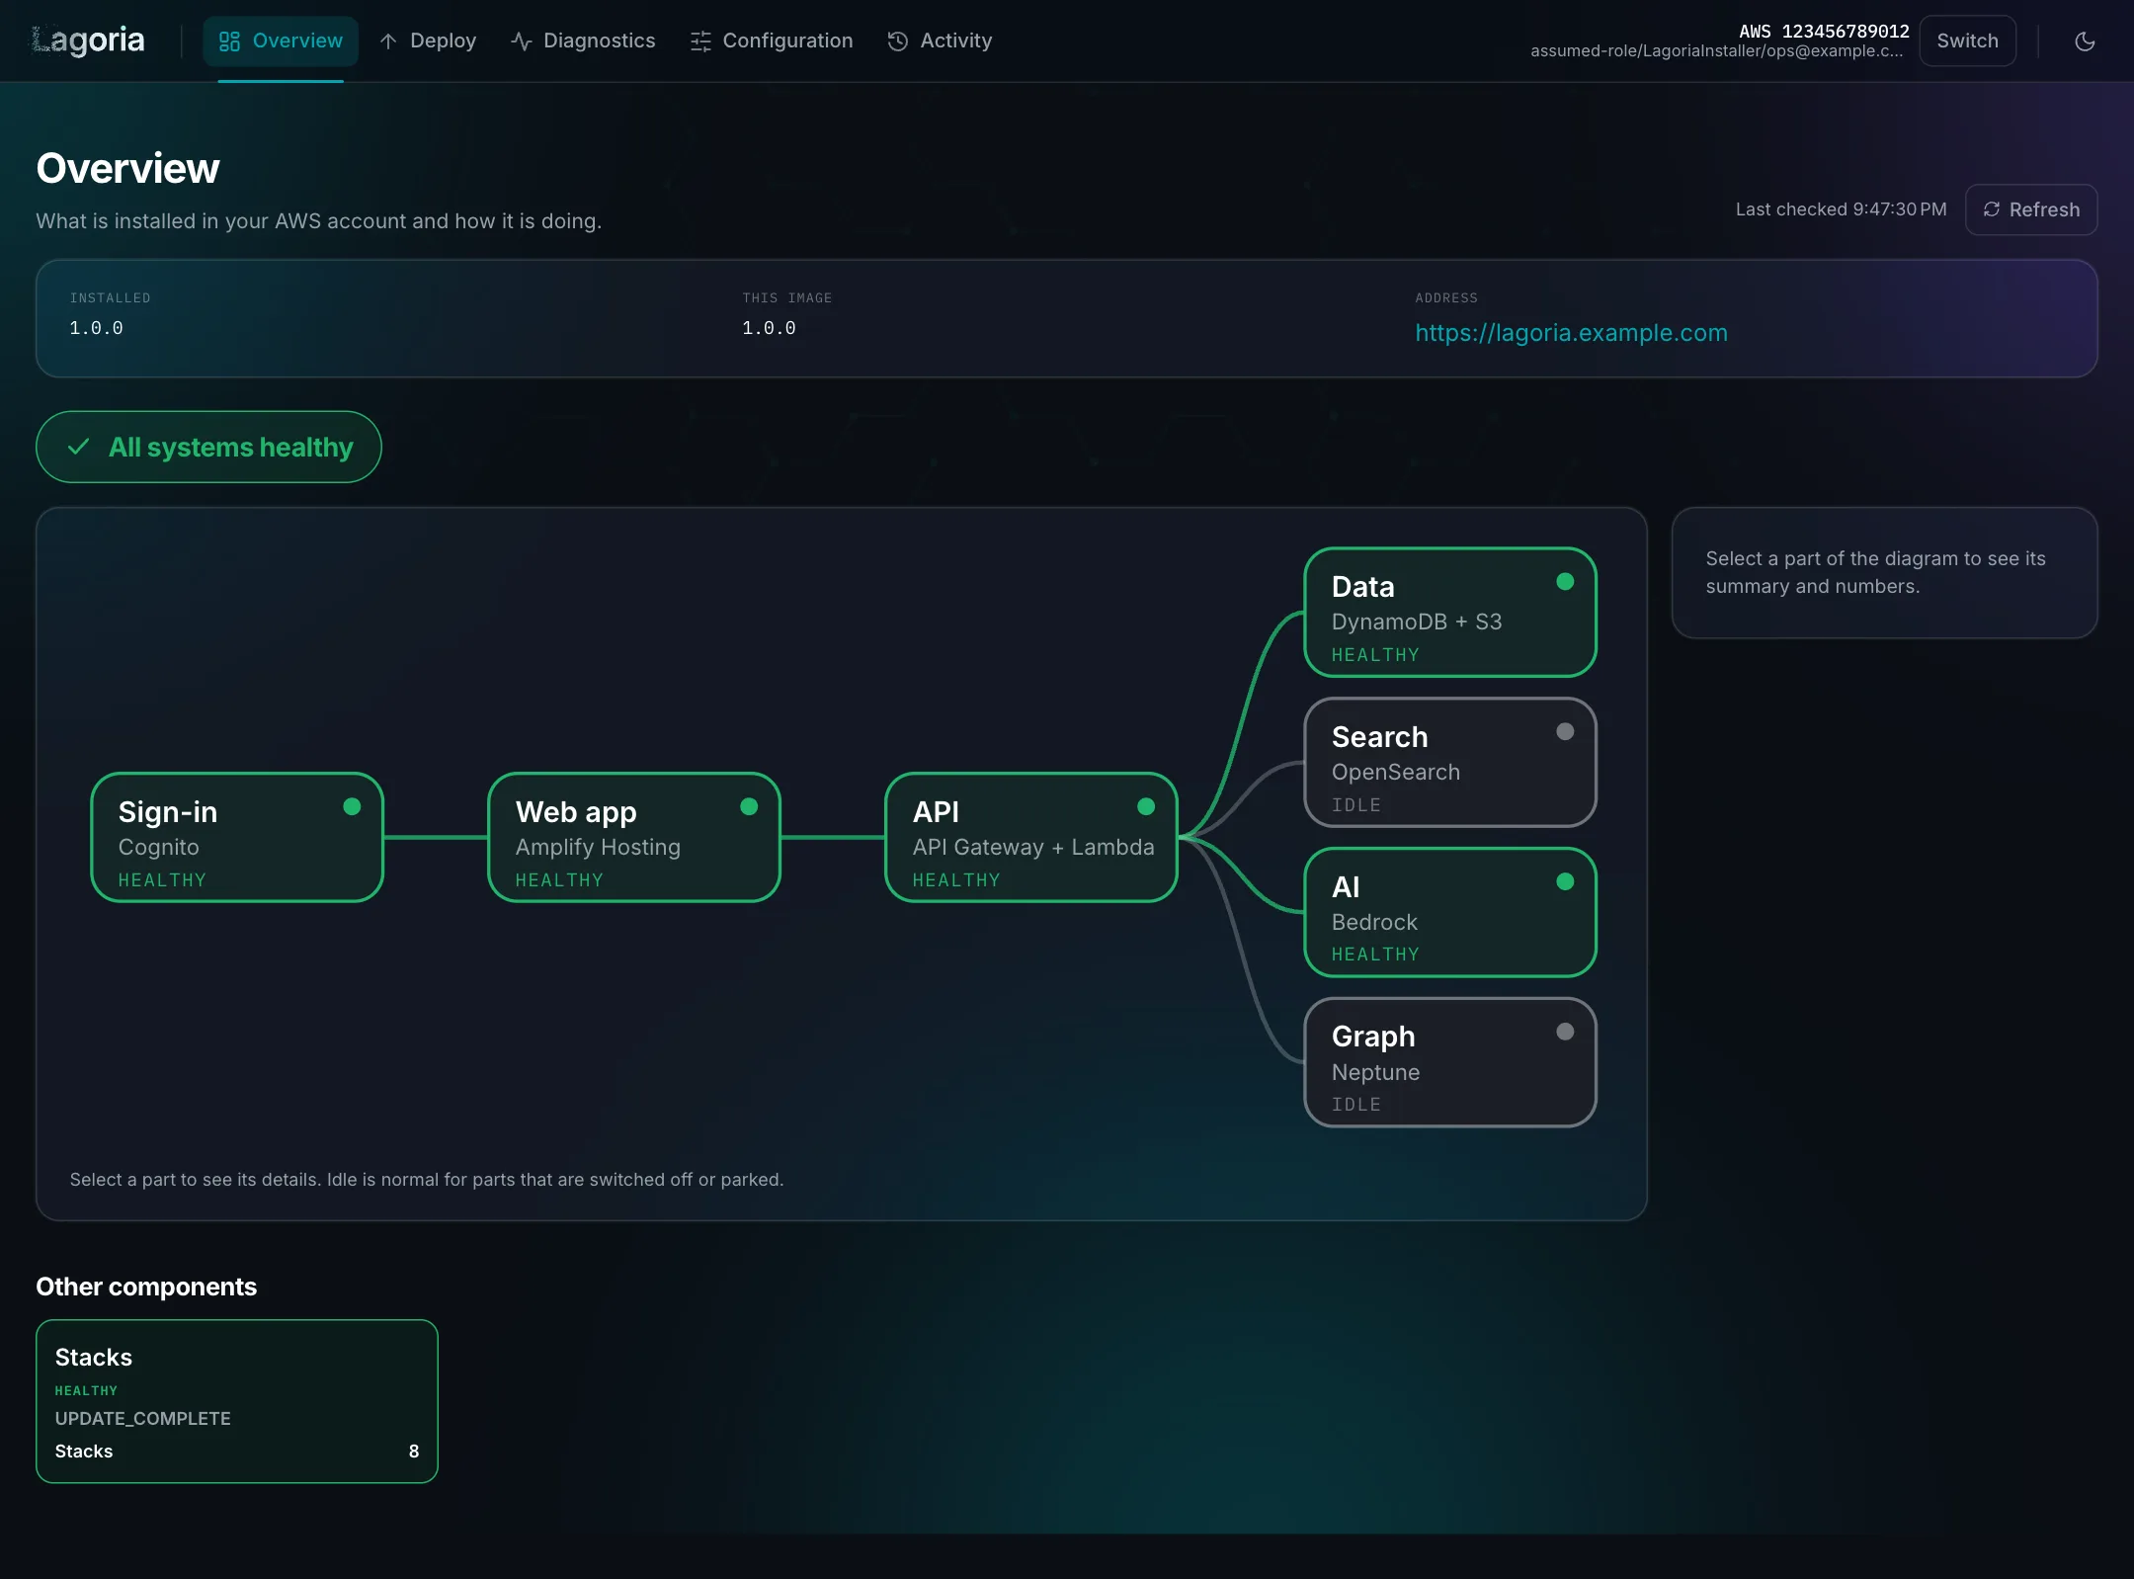This screenshot has width=2134, height=1579.
Task: Click the Refresh button
Action: (2031, 209)
